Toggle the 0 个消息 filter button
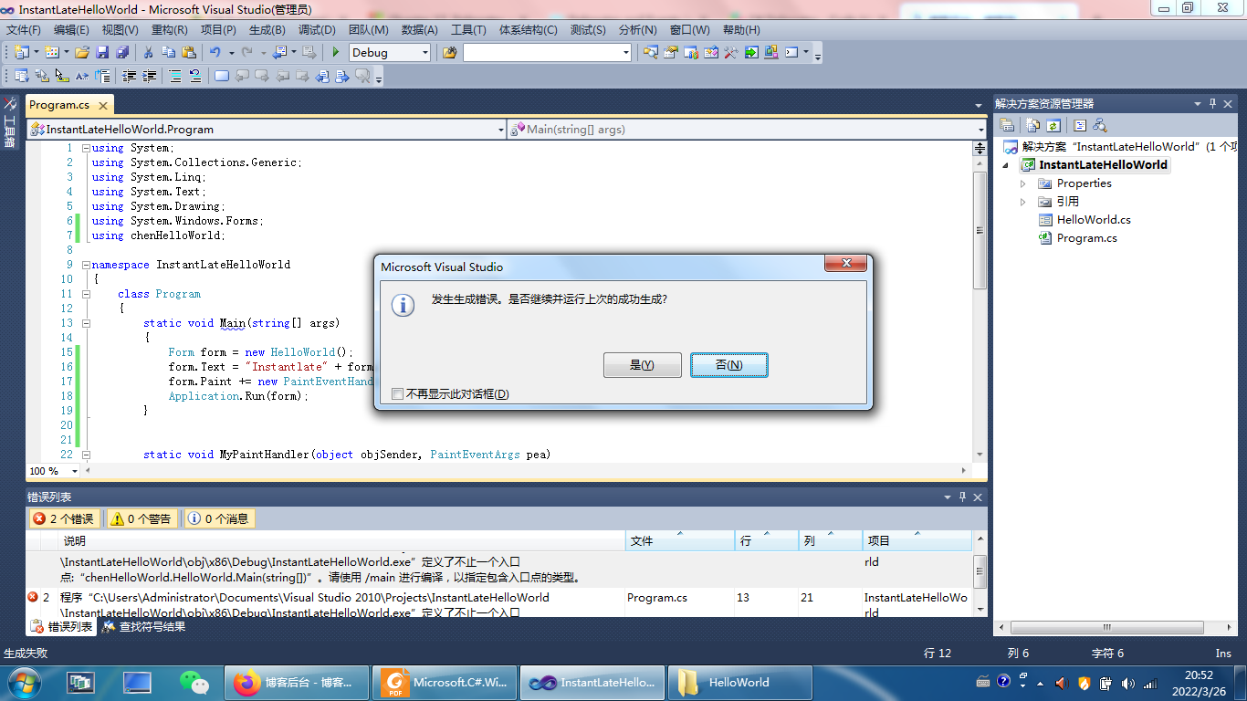Viewport: 1247px width, 701px height. pos(219,518)
